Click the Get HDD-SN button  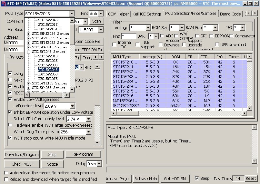(175, 179)
